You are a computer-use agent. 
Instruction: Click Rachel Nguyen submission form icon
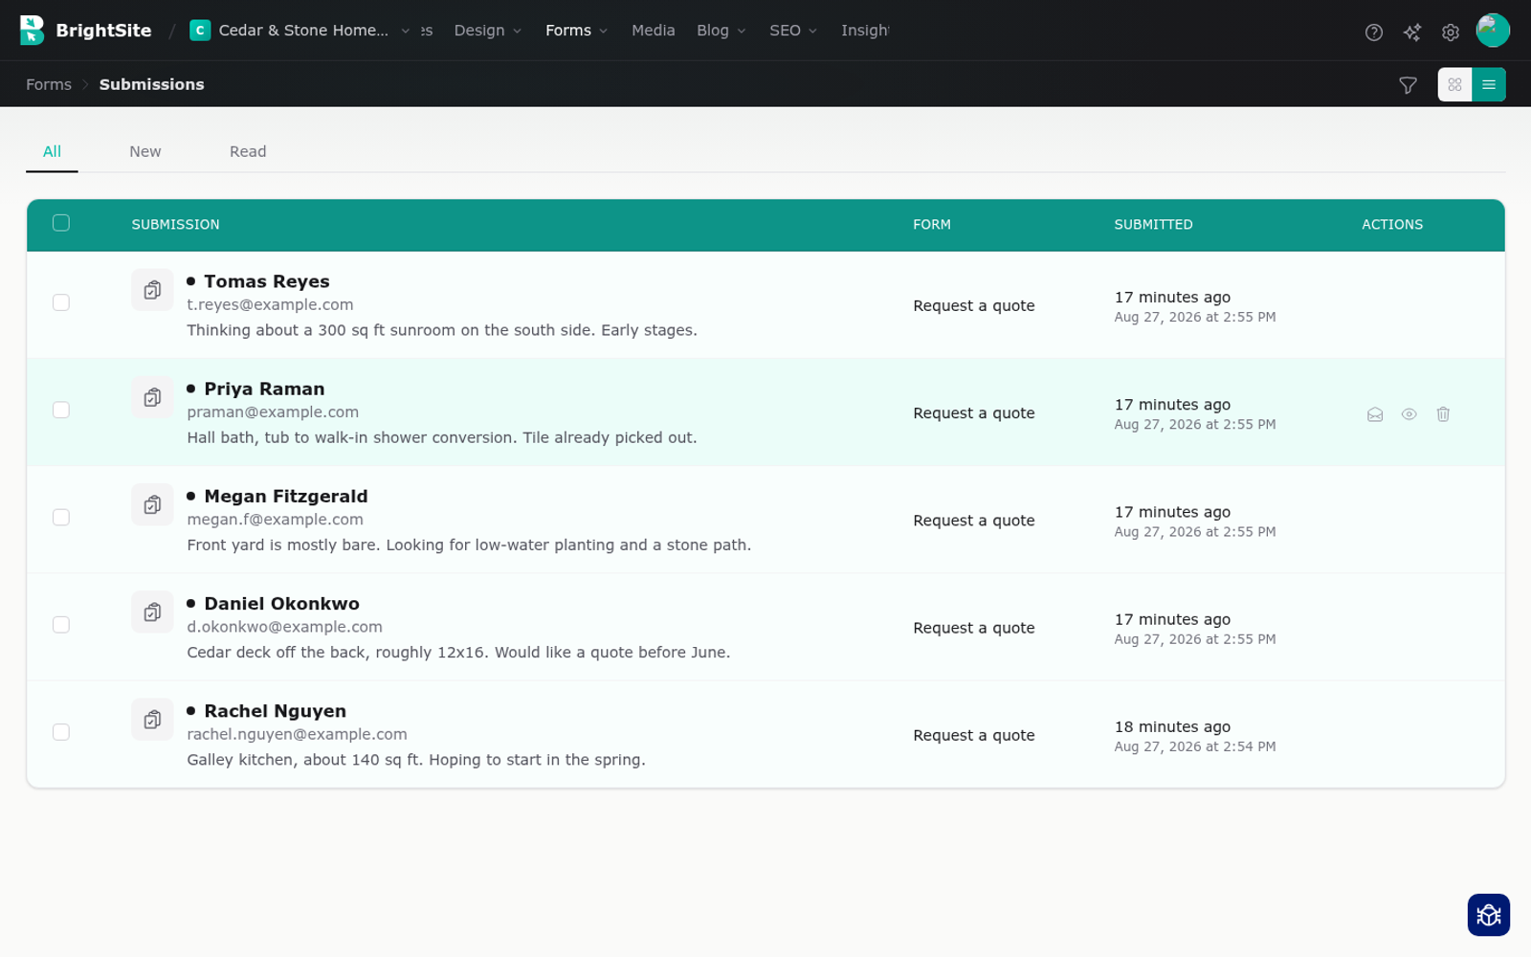click(x=152, y=719)
